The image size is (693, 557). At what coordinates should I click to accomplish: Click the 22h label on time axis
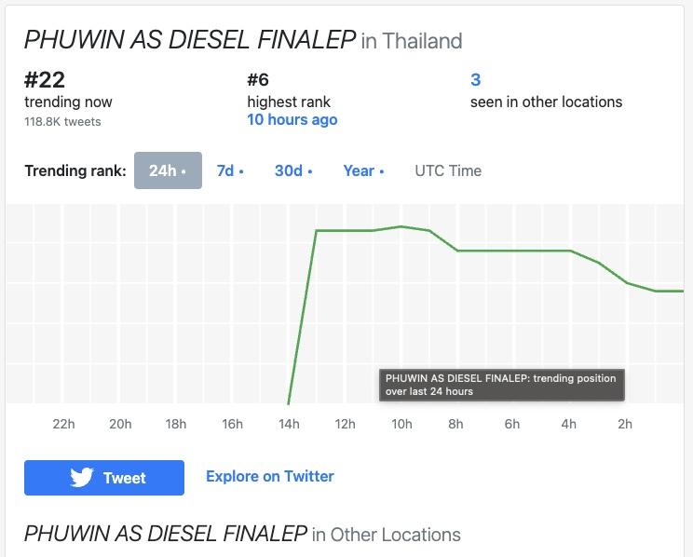63,424
